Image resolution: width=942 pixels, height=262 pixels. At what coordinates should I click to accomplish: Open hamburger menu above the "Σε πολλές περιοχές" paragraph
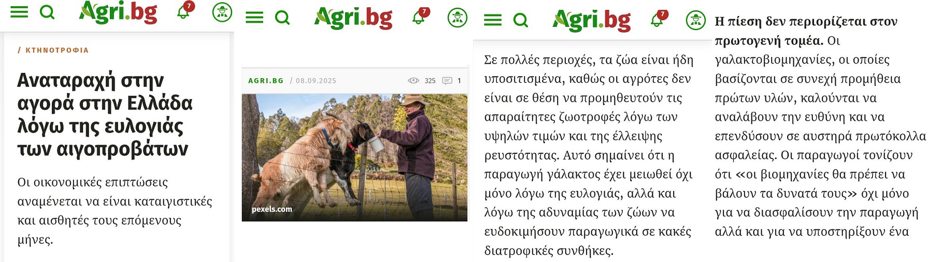(x=493, y=20)
